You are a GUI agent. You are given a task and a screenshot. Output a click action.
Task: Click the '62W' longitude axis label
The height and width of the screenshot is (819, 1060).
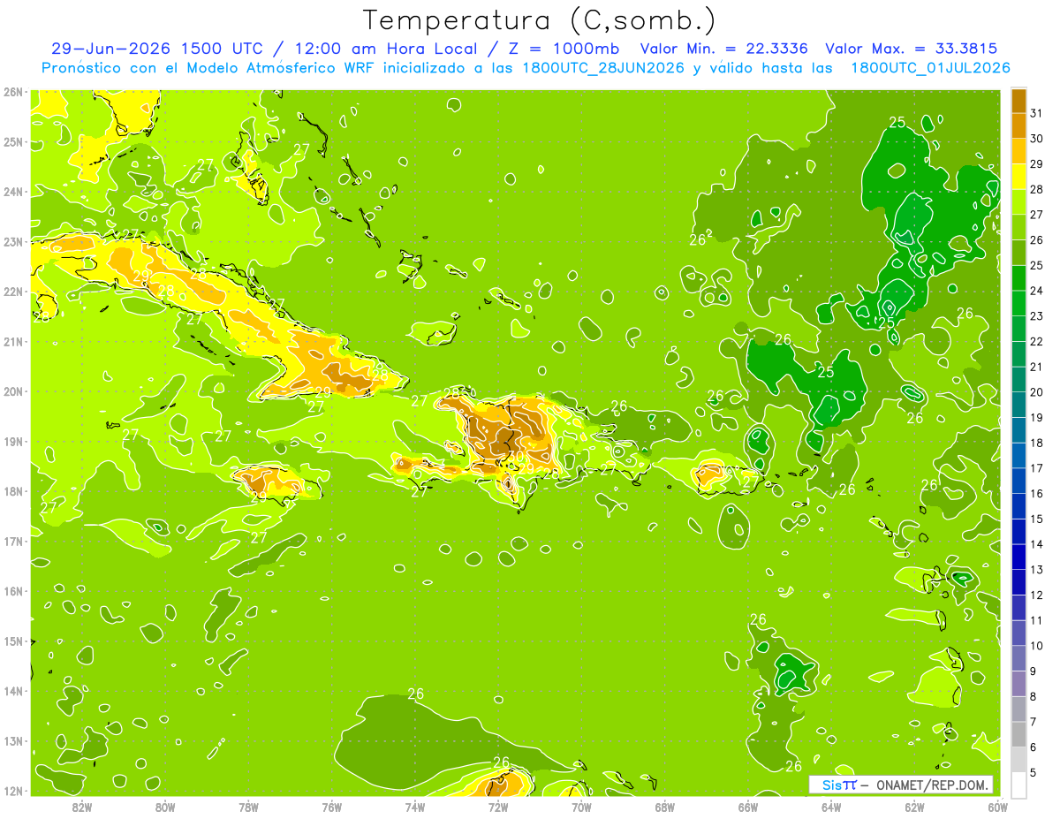coord(914,806)
